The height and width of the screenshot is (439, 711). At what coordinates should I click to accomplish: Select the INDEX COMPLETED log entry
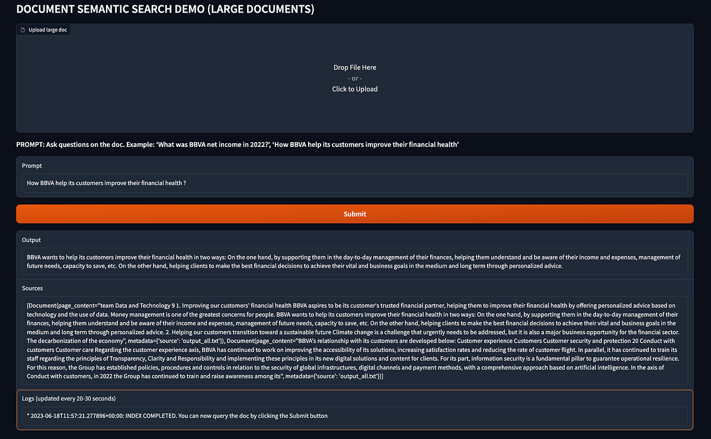pyautogui.click(x=176, y=415)
